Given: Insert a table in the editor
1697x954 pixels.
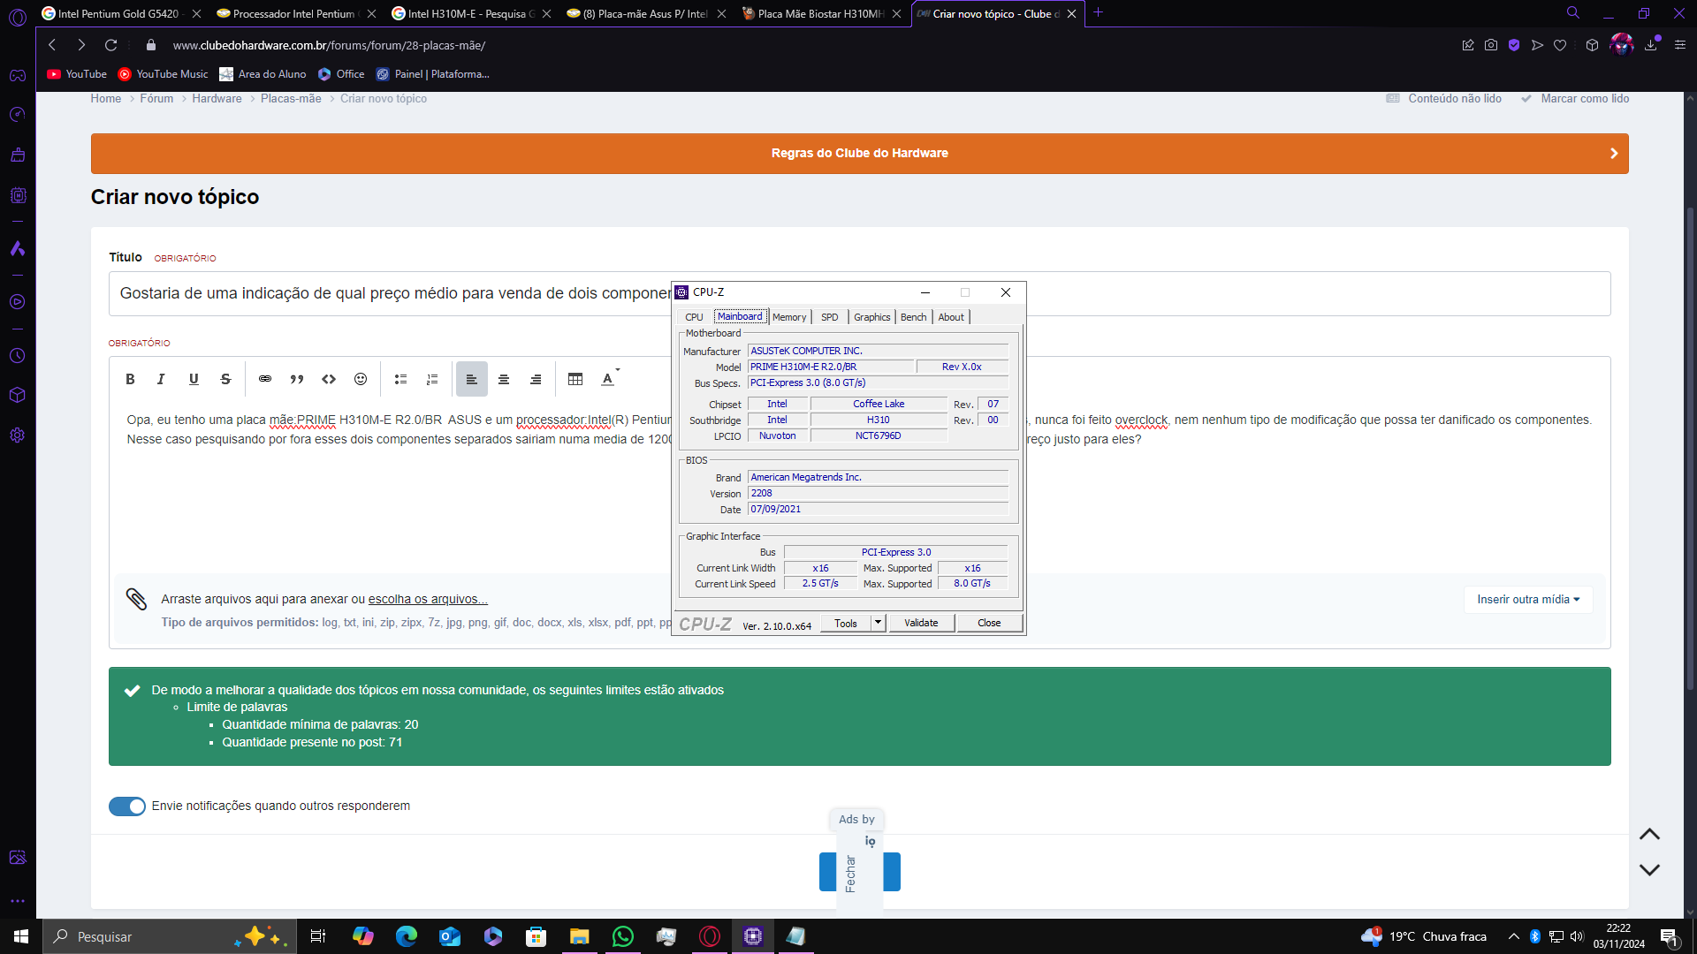Looking at the screenshot, I should (x=575, y=379).
